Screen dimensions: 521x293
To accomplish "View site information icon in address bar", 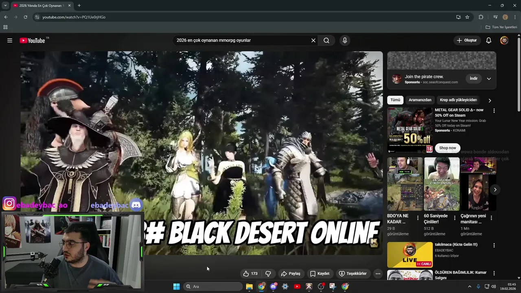I will pos(37,17).
